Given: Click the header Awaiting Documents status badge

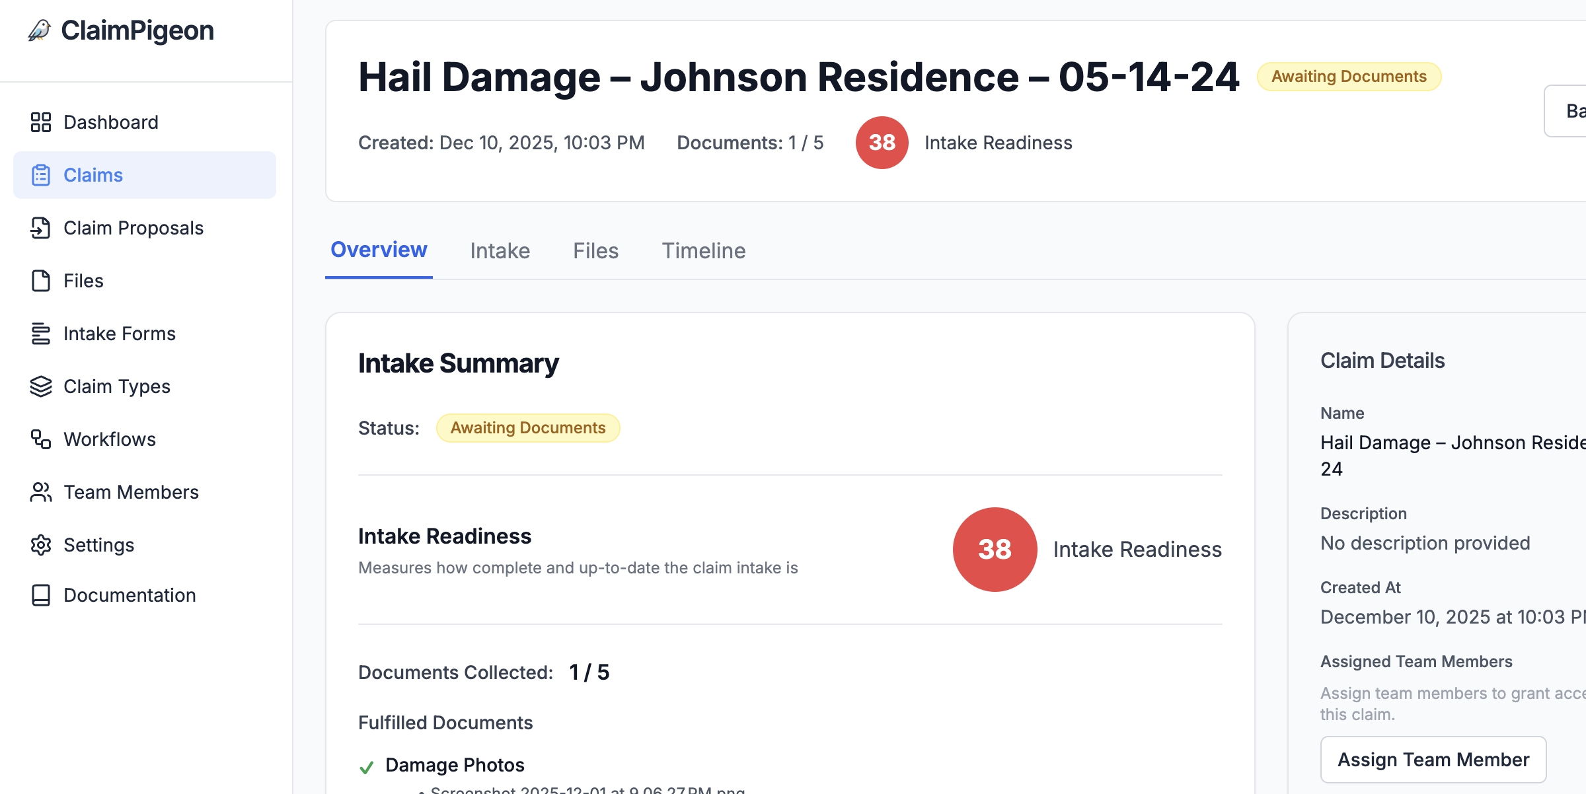Looking at the screenshot, I should [1348, 77].
